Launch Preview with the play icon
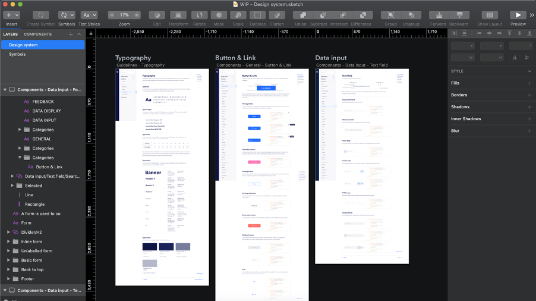 pyautogui.click(x=518, y=15)
